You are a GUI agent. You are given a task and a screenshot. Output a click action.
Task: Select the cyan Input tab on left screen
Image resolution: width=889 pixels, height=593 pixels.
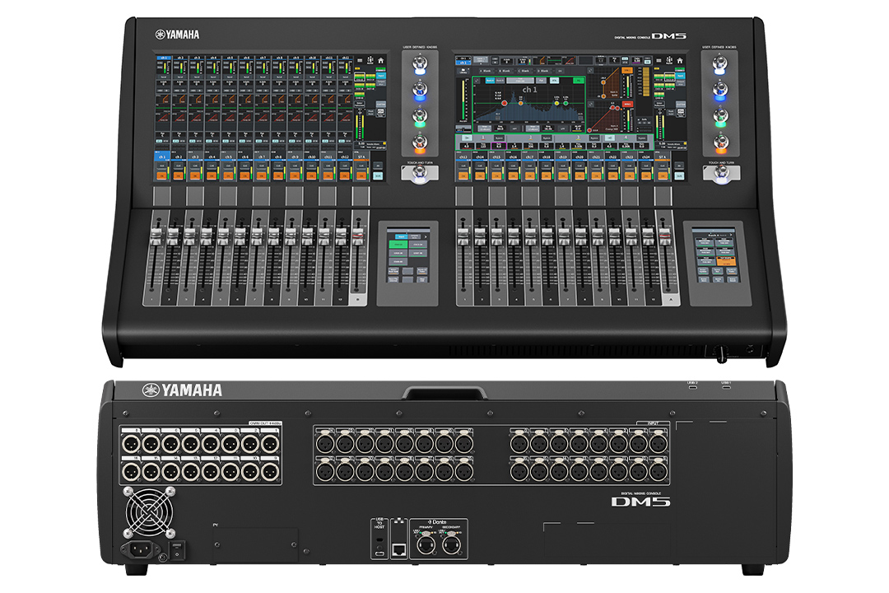(x=381, y=76)
